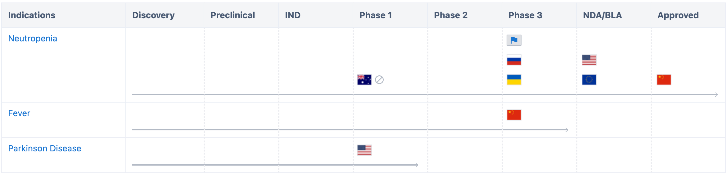Open the Neutropenia indication link

pyautogui.click(x=33, y=39)
